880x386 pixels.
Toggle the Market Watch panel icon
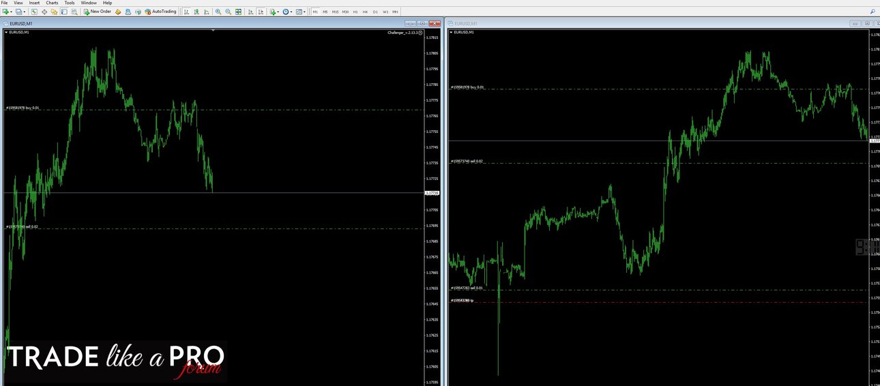point(34,12)
